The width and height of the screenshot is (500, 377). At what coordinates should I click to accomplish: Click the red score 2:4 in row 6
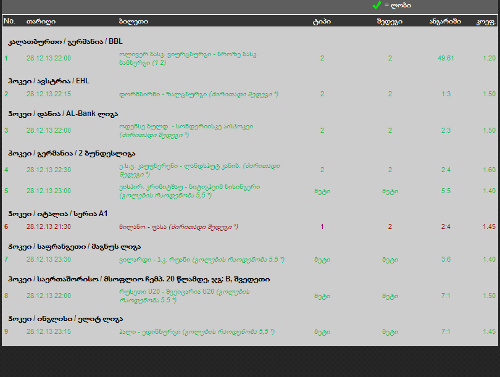click(446, 226)
